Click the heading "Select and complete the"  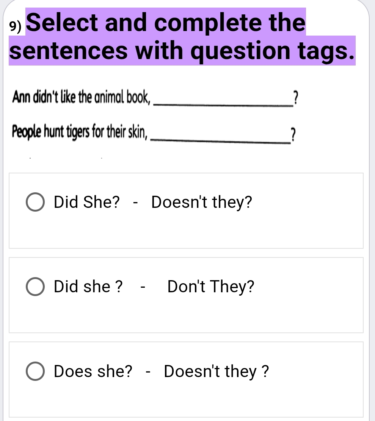tap(167, 23)
